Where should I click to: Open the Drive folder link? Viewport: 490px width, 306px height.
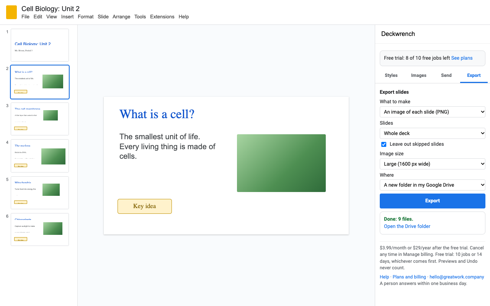pyautogui.click(x=407, y=226)
